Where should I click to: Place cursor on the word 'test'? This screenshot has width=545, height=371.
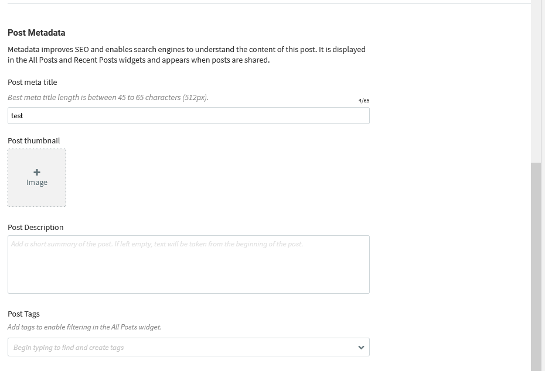(x=17, y=116)
